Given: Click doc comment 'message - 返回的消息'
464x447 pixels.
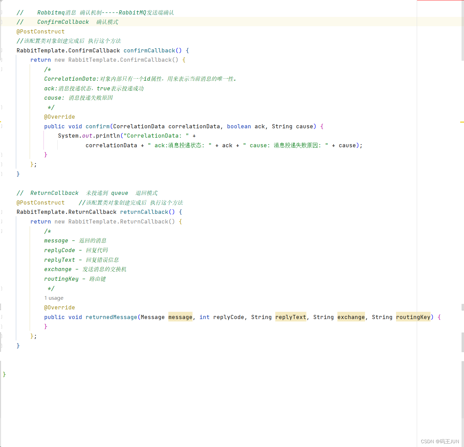Looking at the screenshot, I should pyautogui.click(x=75, y=240).
